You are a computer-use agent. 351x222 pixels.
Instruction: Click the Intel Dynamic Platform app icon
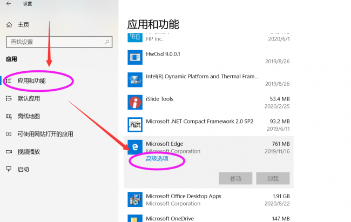tap(135, 80)
